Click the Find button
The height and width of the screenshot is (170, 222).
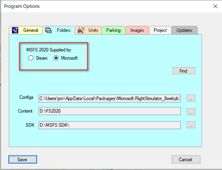(184, 71)
